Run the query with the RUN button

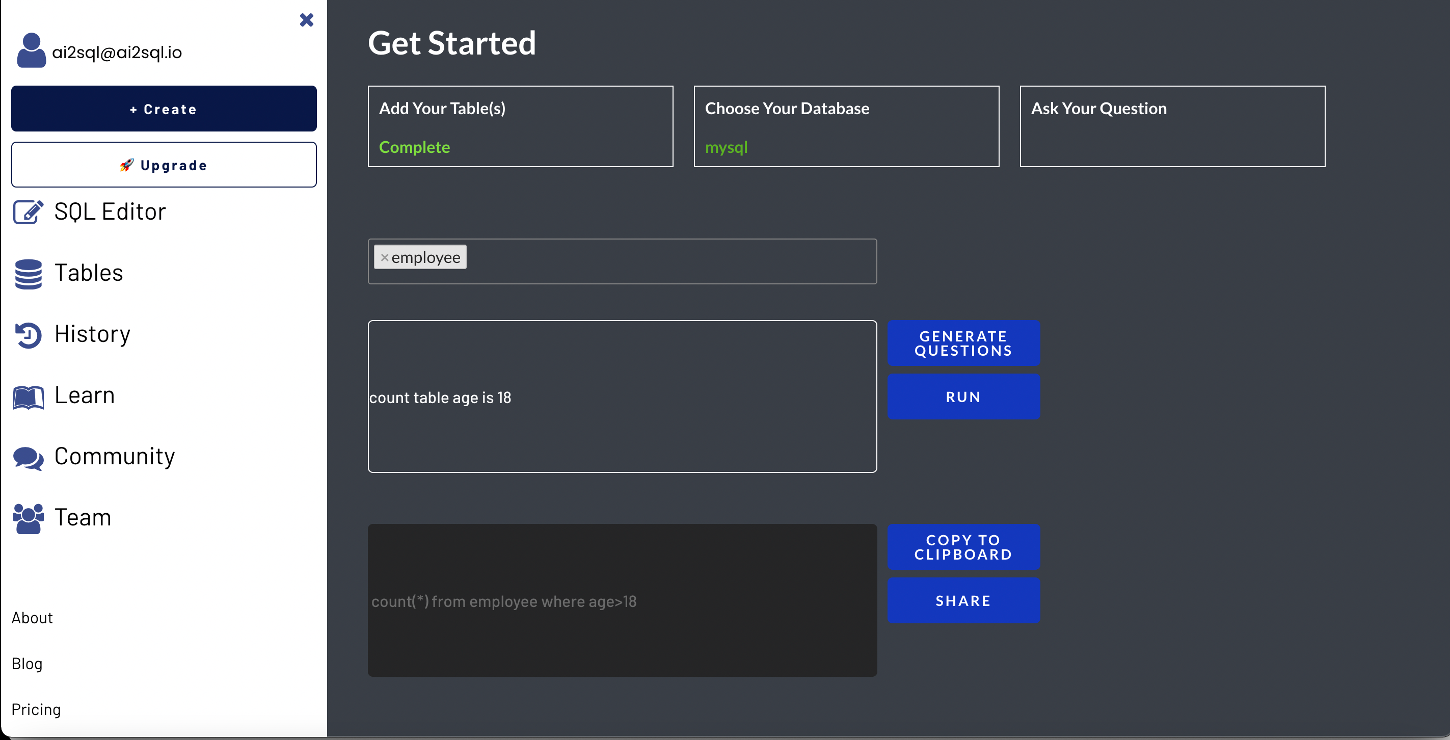(963, 397)
